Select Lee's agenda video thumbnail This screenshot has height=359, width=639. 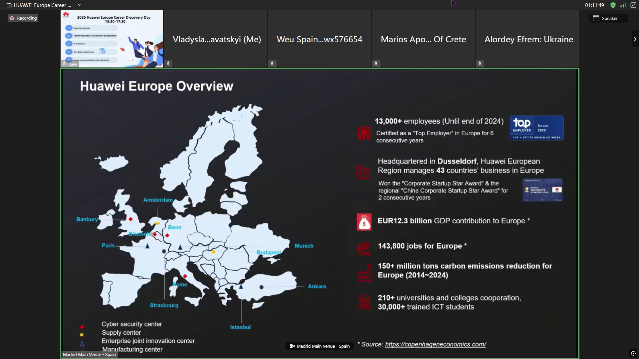click(112, 39)
